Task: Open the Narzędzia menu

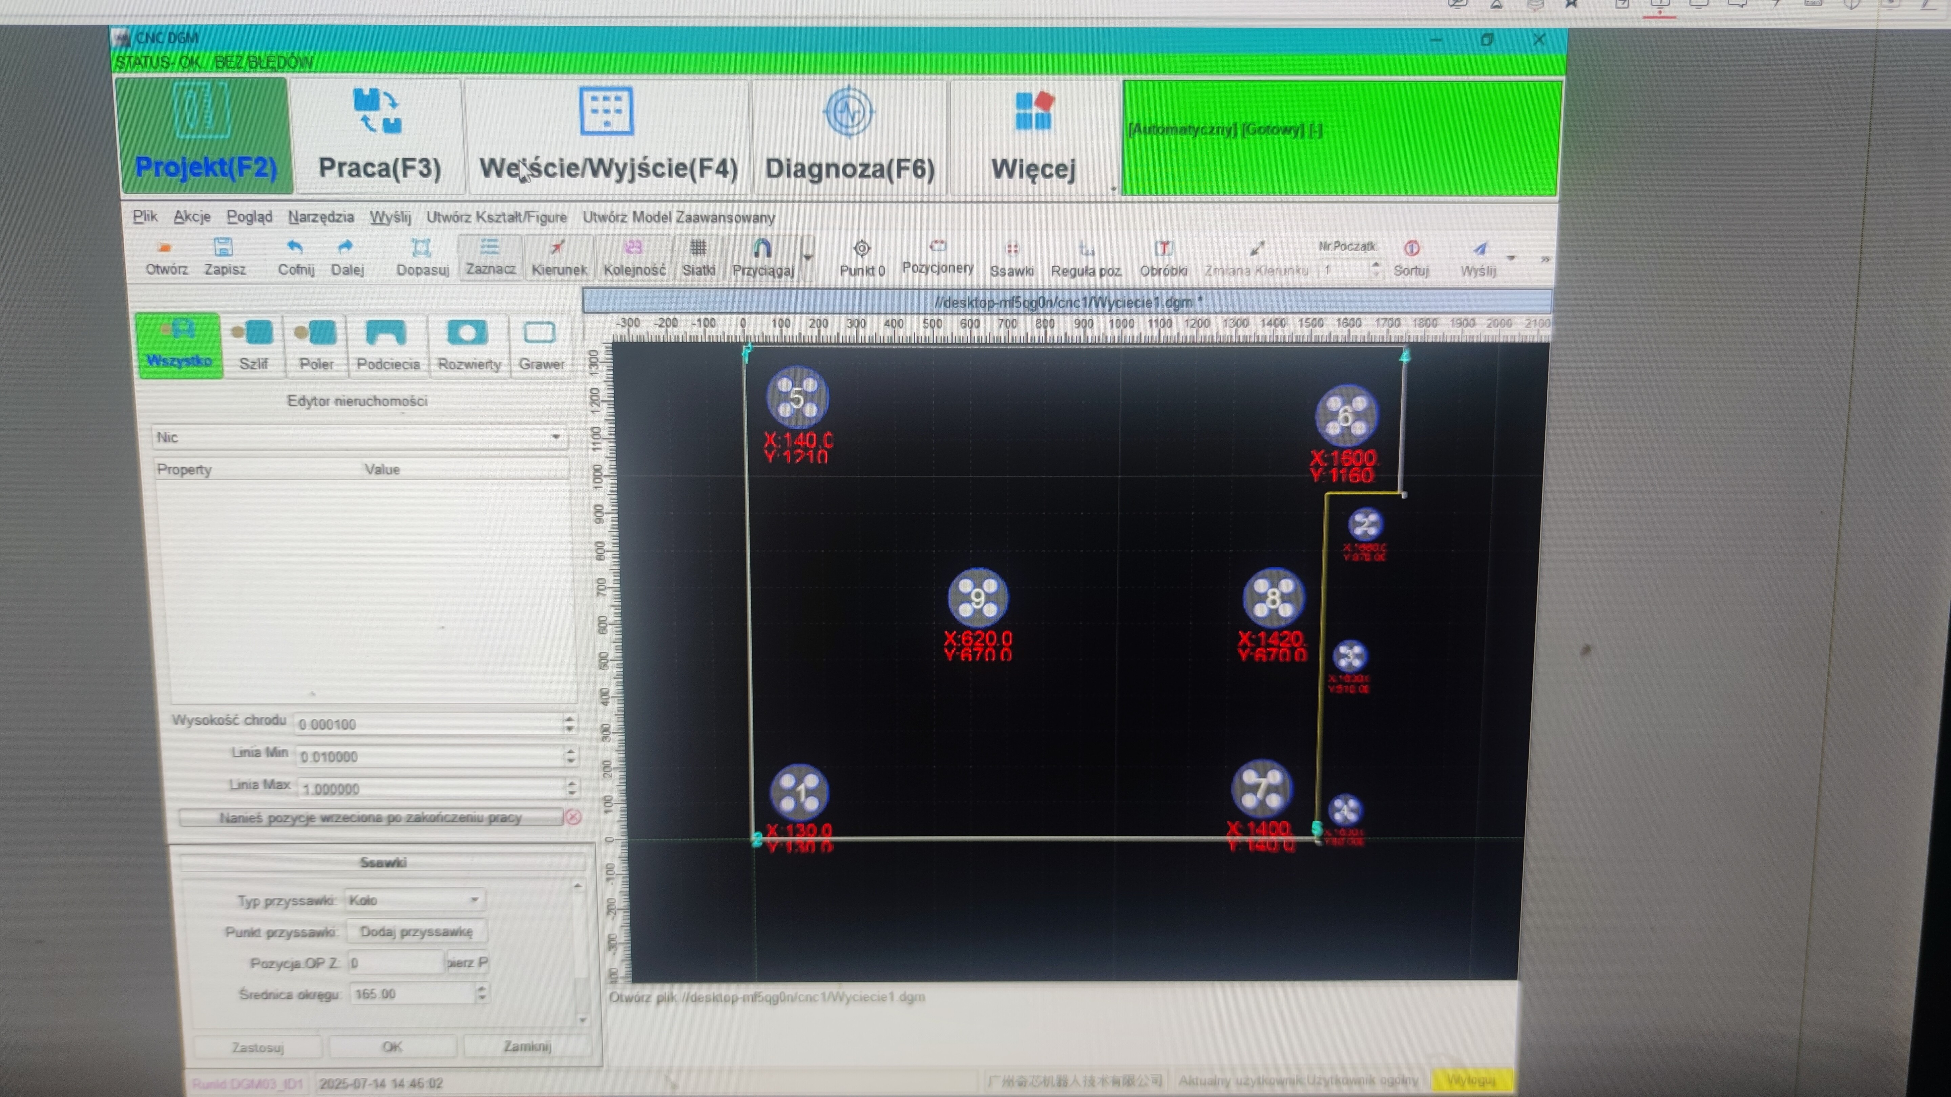Action: pyautogui.click(x=320, y=217)
